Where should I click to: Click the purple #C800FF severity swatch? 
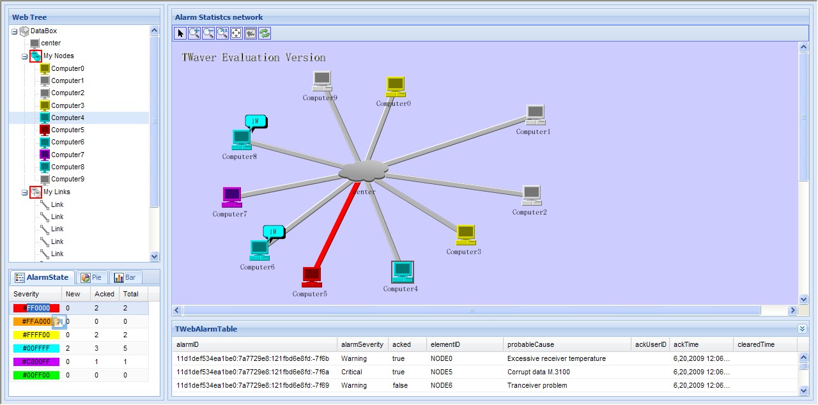point(36,362)
